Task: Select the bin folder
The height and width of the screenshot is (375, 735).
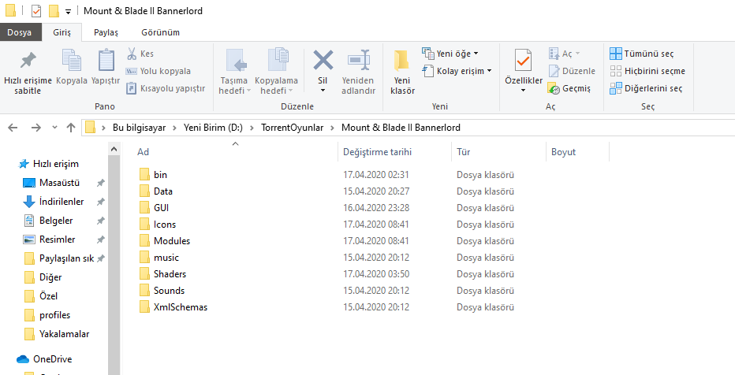Action: click(160, 175)
